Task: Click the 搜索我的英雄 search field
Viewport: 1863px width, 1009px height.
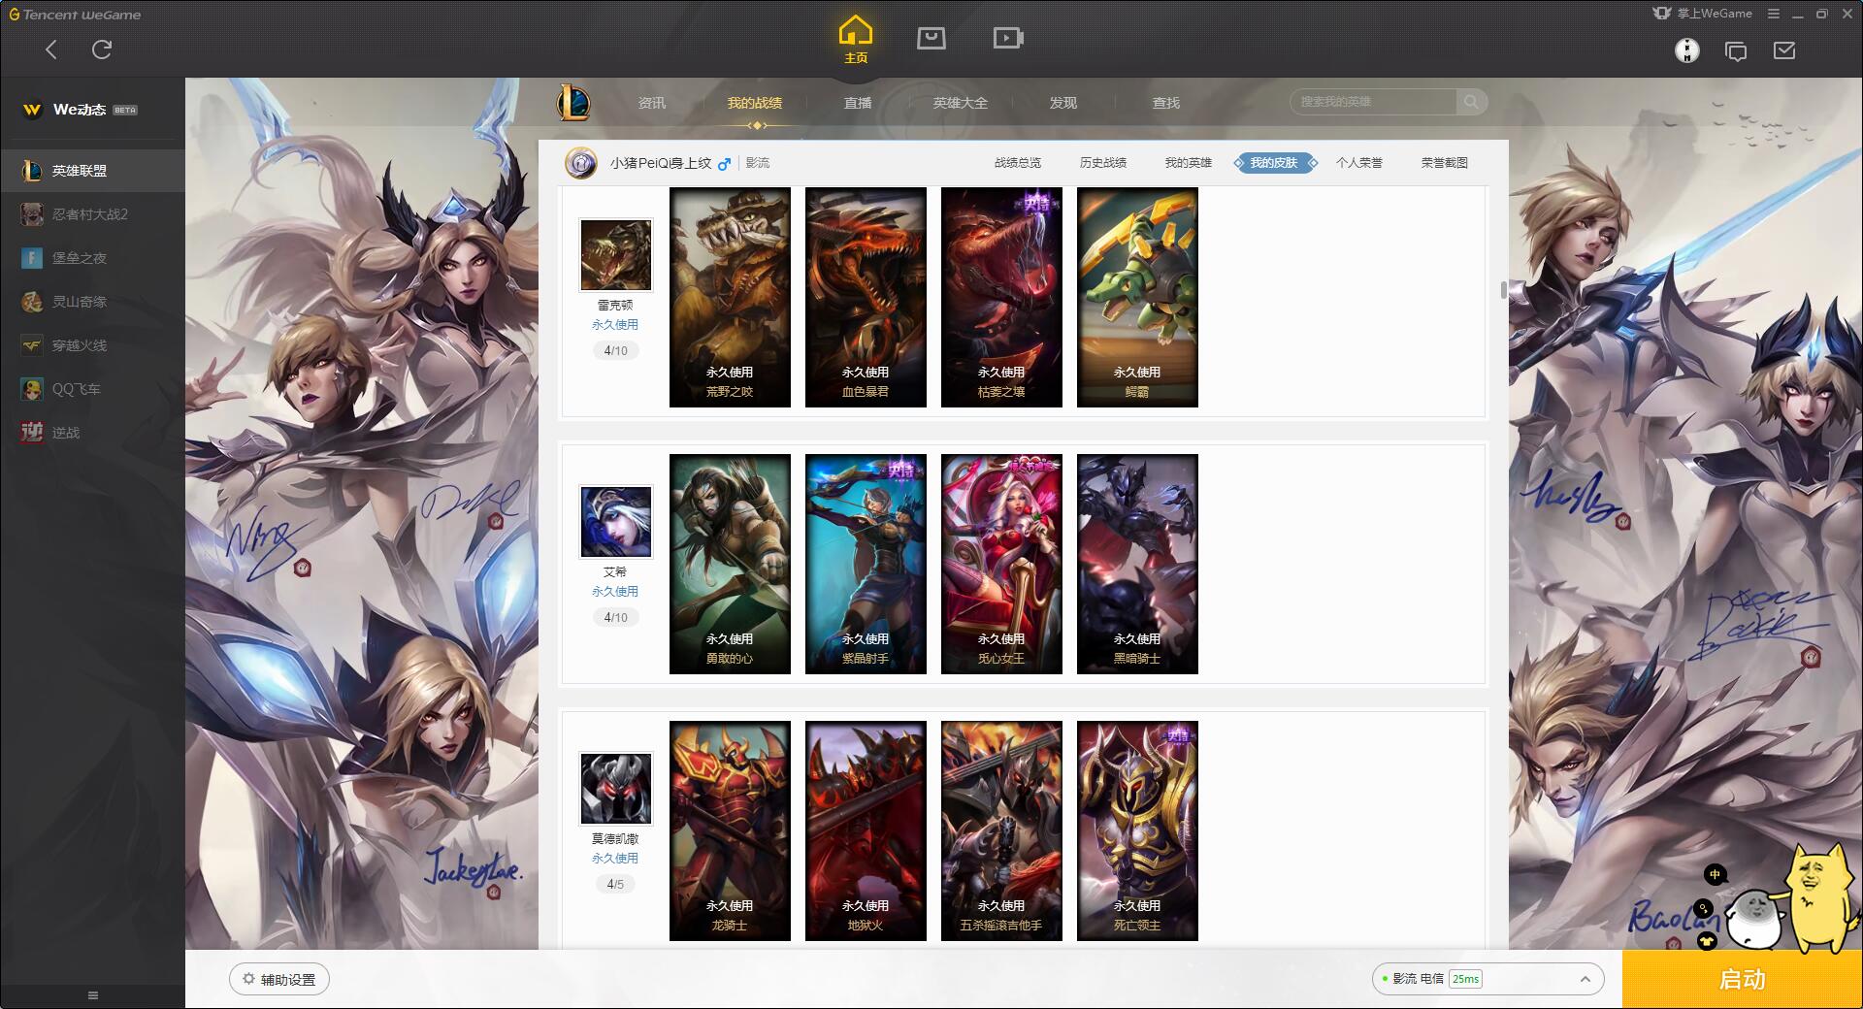Action: 1373,102
